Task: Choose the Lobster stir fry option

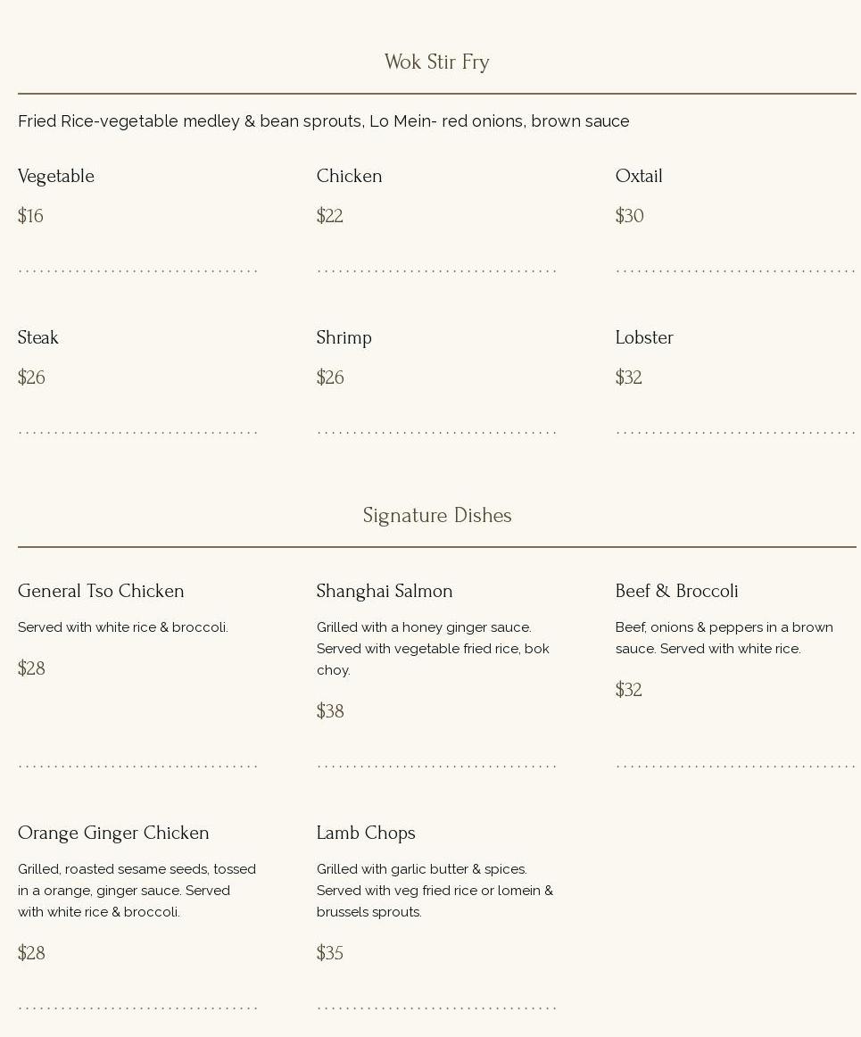Action: 644,338
